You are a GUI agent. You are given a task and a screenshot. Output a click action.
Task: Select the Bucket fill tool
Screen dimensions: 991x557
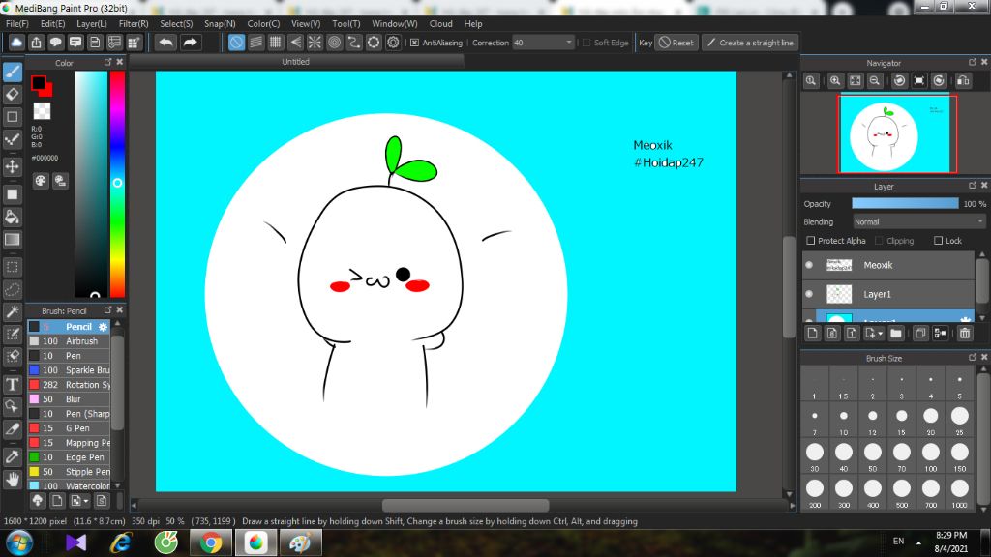13,217
